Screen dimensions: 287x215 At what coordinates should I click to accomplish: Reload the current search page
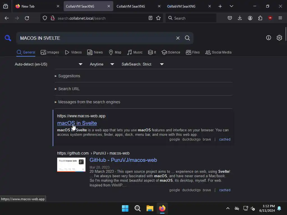point(27,18)
